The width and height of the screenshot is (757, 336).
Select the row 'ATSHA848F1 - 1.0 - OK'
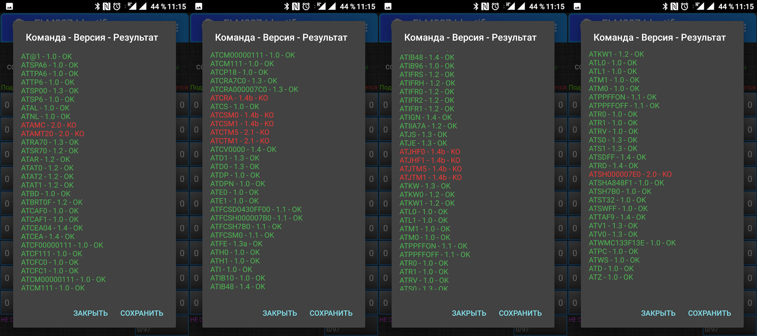[626, 183]
